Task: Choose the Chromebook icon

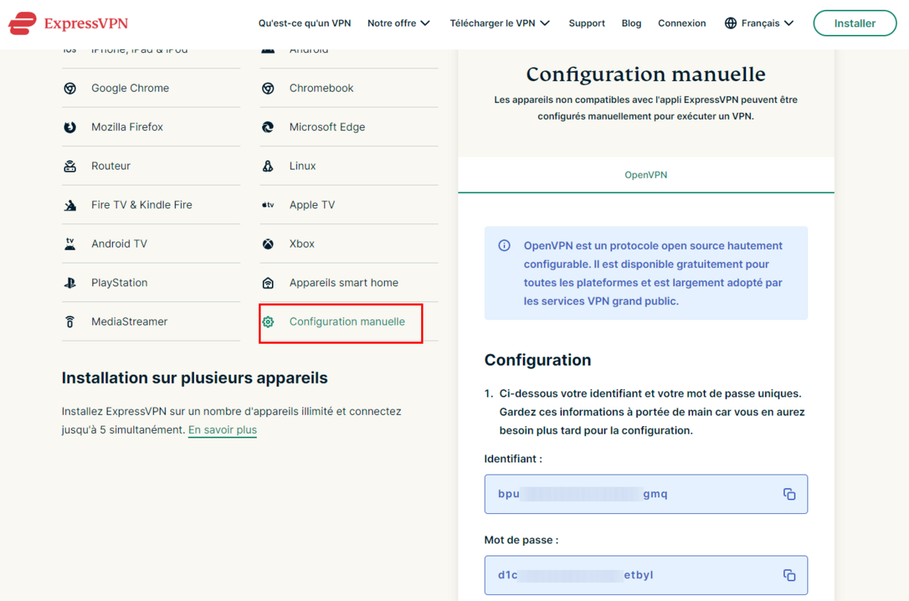Action: pos(268,89)
